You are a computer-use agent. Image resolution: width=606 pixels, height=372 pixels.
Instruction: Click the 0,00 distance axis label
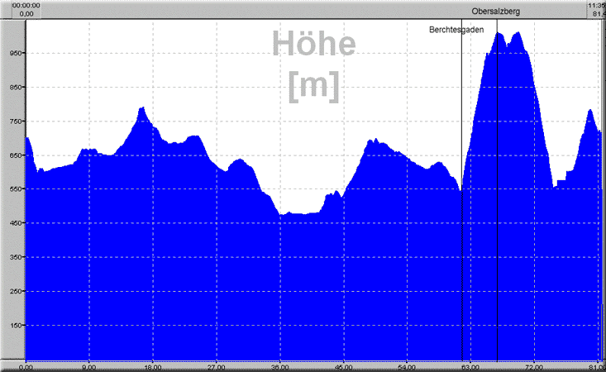pos(27,366)
